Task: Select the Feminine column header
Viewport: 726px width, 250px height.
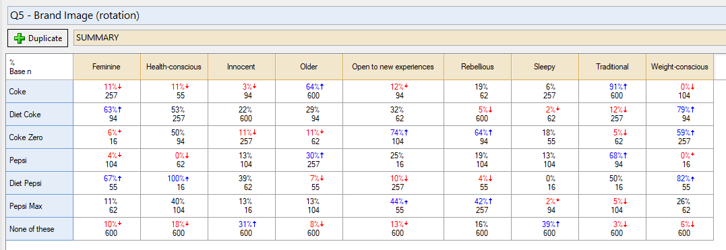Action: 107,67
